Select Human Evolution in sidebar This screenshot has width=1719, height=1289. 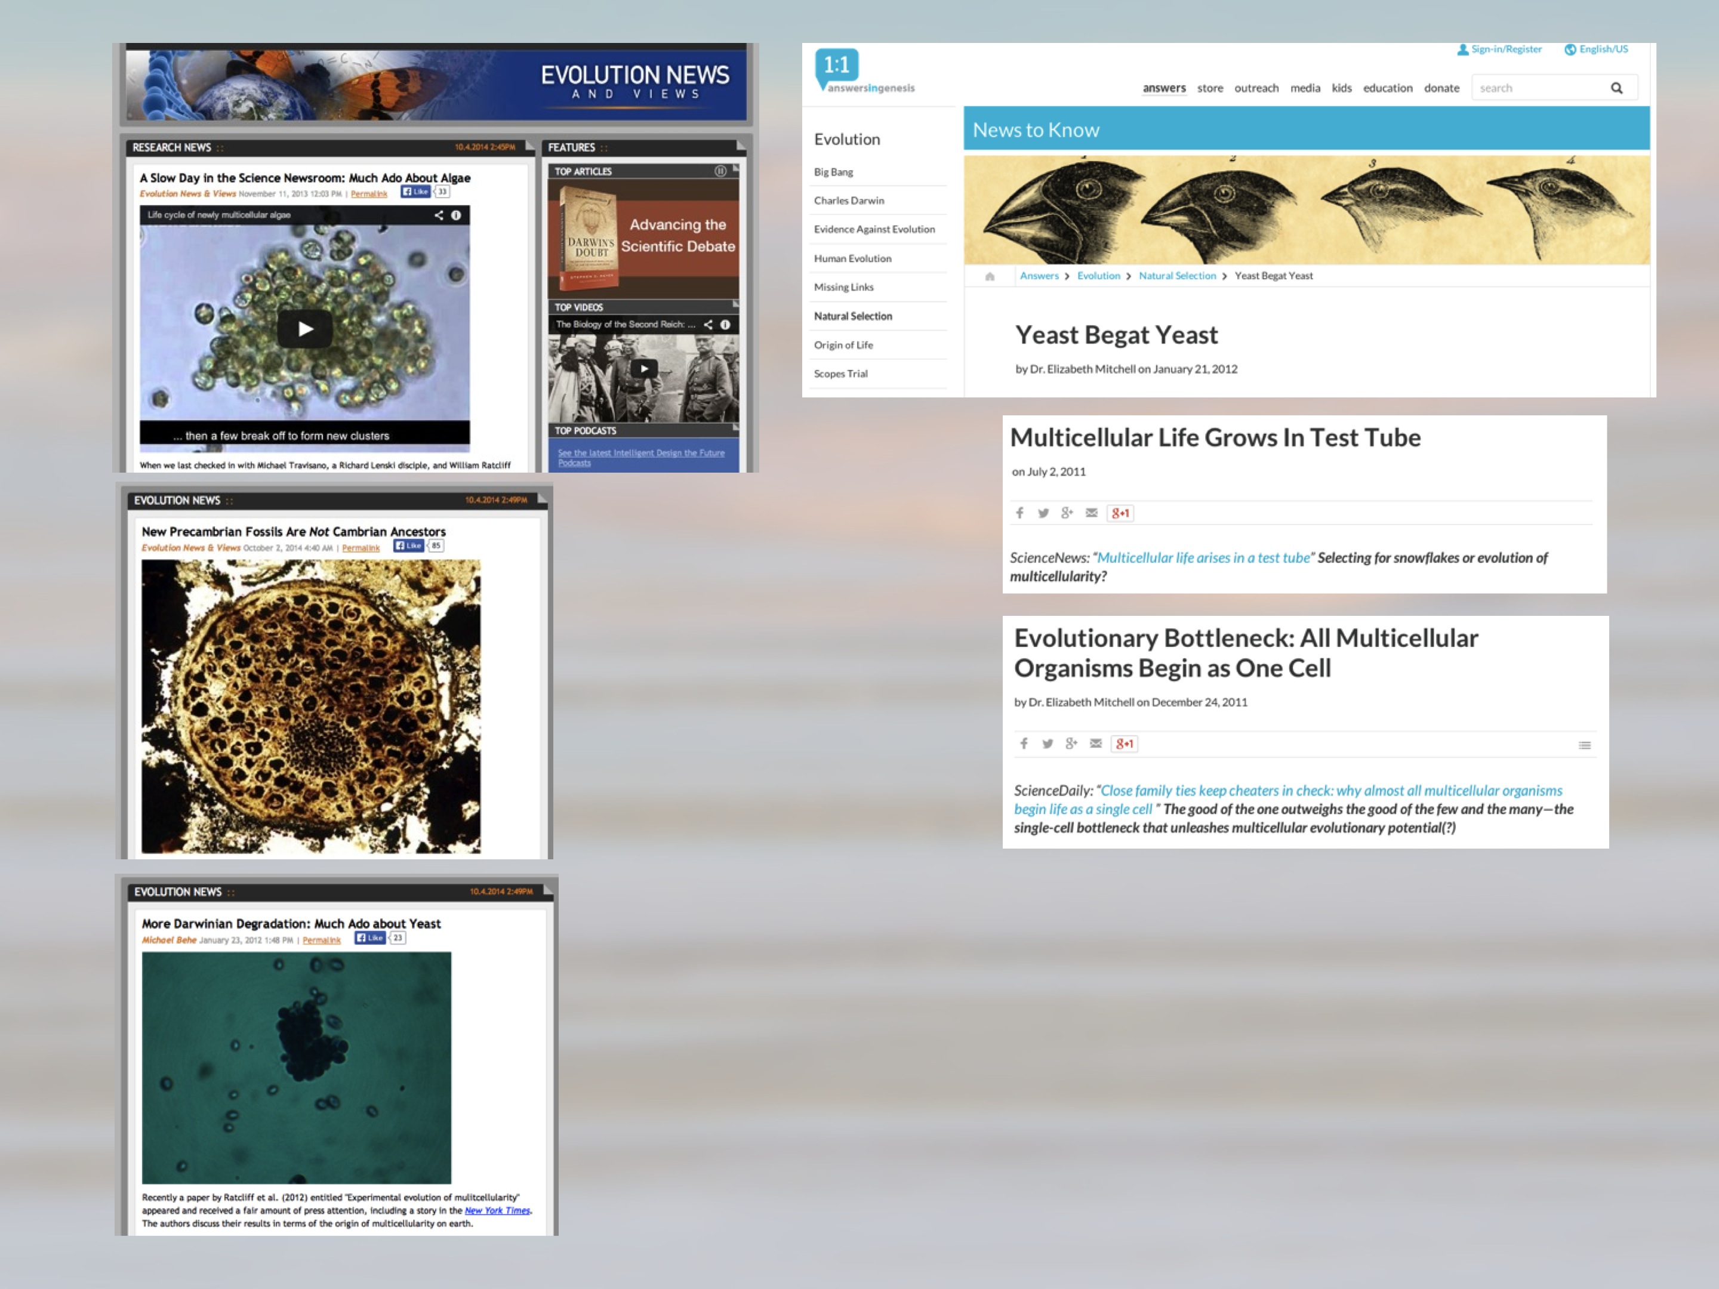coord(852,258)
